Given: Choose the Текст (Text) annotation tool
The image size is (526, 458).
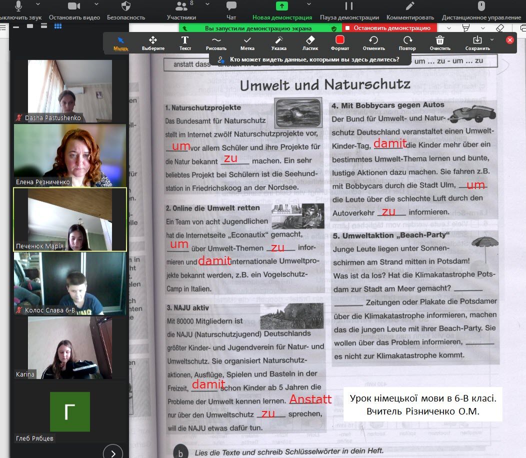Looking at the screenshot, I should (x=185, y=43).
